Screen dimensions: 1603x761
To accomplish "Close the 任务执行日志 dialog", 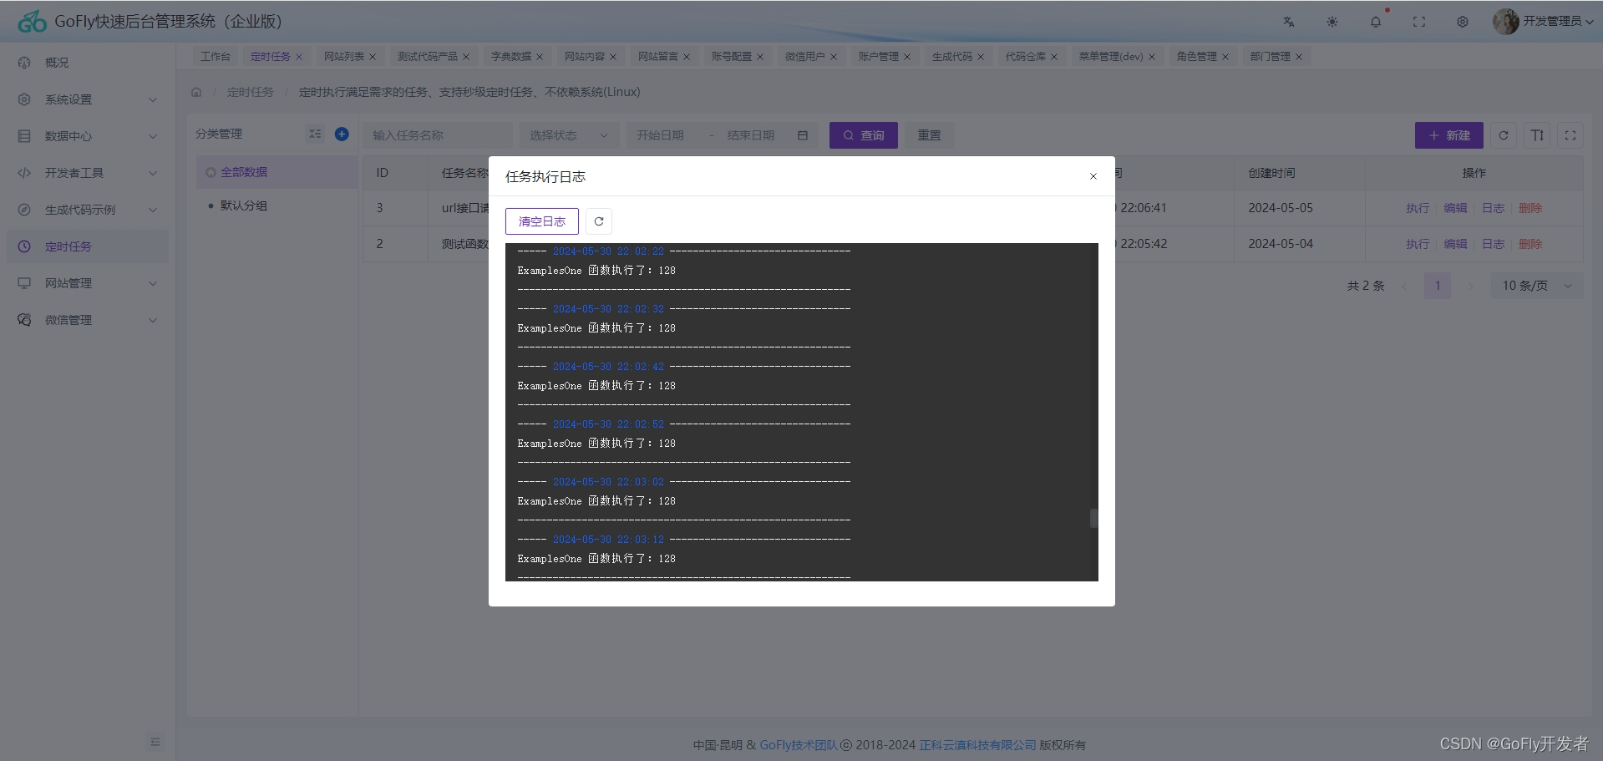I will click(1093, 176).
